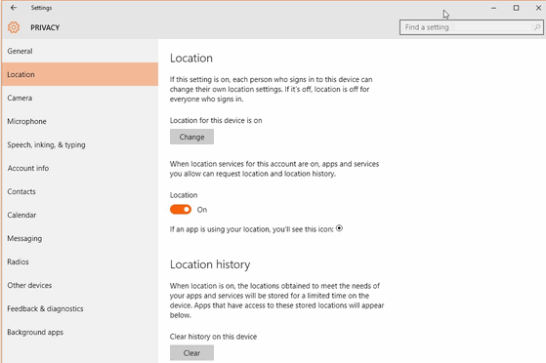Close the Settings window

click(538, 8)
